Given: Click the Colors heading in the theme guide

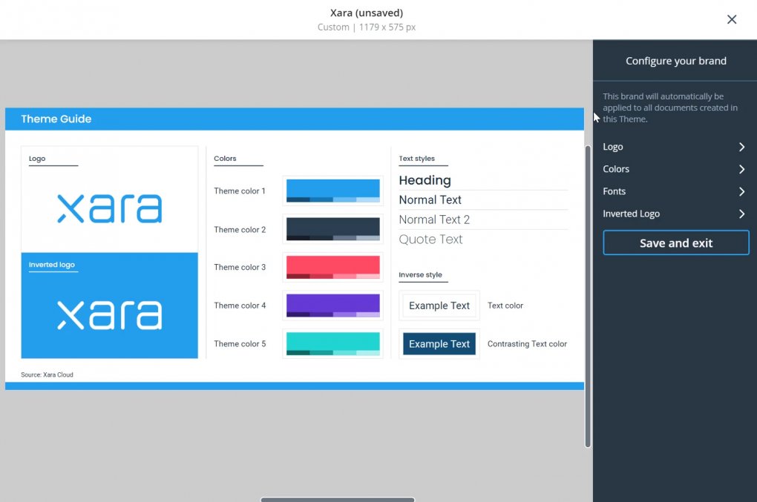Looking at the screenshot, I should tap(225, 159).
